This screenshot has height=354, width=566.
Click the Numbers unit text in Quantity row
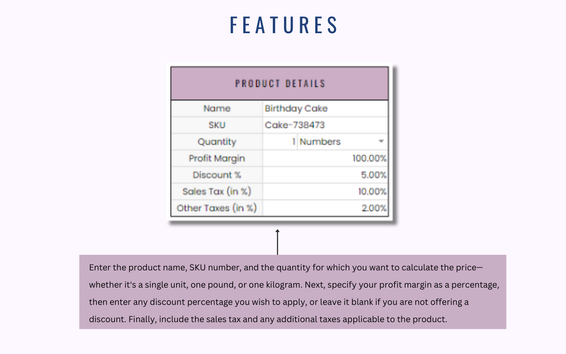coord(320,142)
